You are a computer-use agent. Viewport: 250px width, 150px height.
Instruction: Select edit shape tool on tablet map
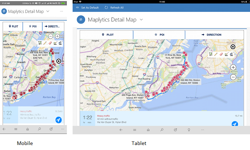[x=226, y=54]
